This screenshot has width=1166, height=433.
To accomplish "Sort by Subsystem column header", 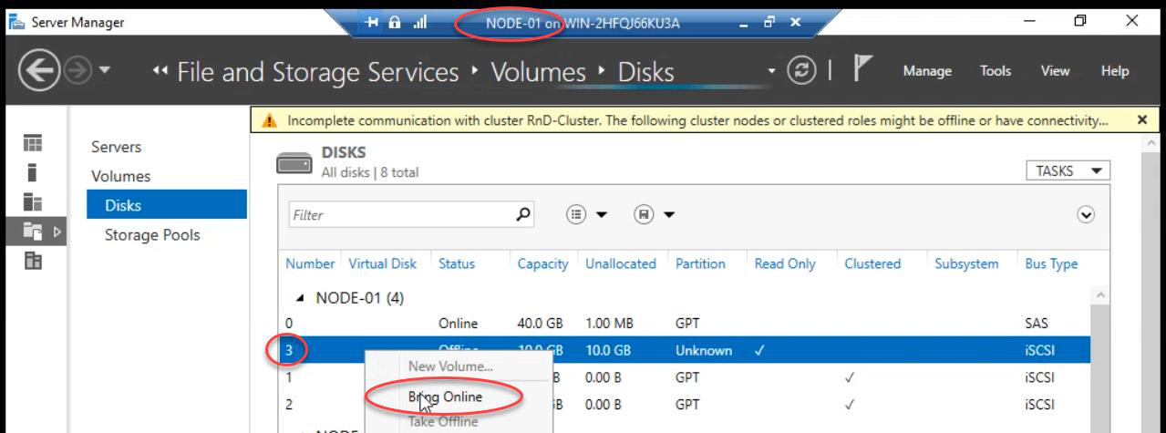I will click(966, 263).
